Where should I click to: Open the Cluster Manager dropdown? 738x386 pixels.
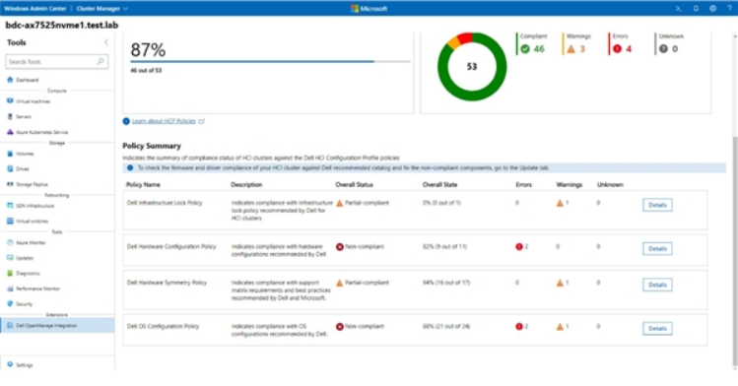click(x=101, y=9)
